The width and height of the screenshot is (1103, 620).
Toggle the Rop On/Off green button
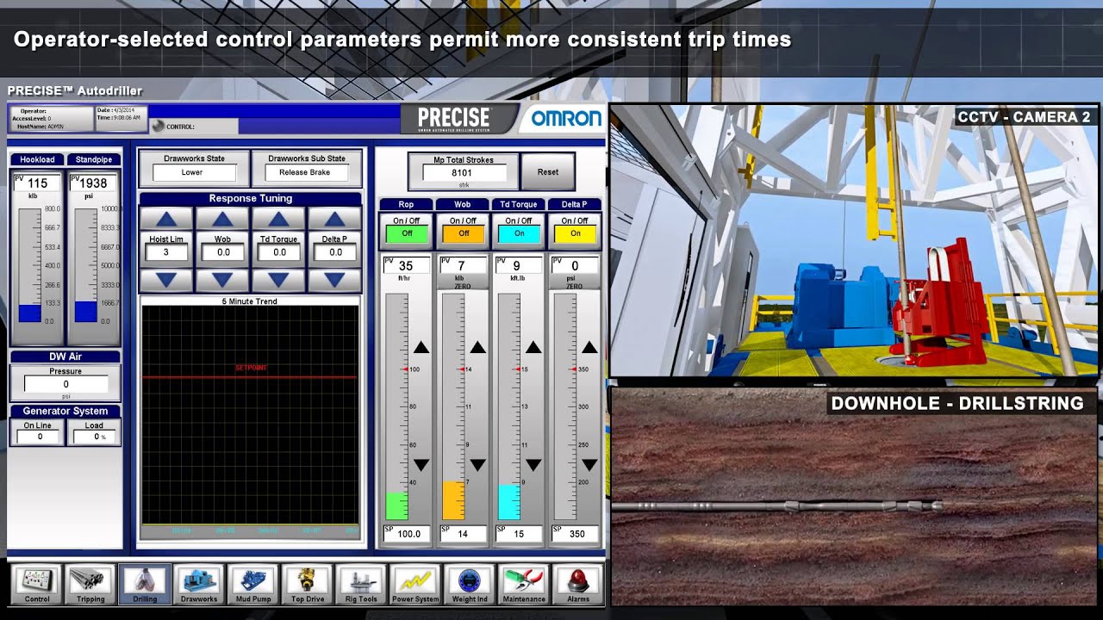coord(407,233)
